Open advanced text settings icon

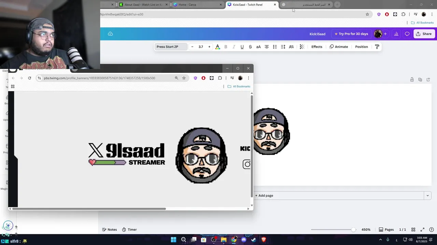click(x=291, y=47)
